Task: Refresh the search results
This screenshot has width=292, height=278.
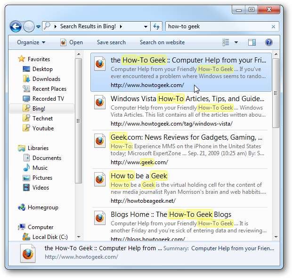Action: coord(156,26)
